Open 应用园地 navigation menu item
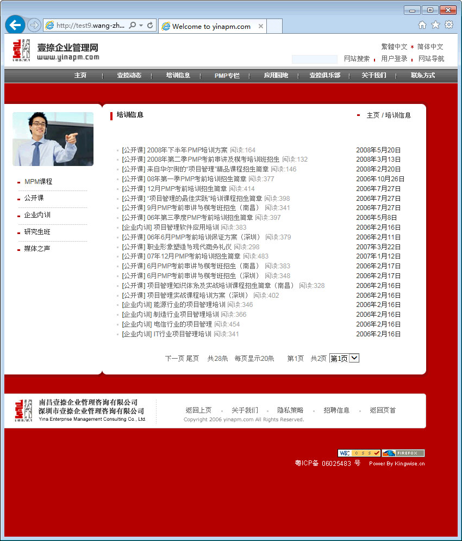 276,75
